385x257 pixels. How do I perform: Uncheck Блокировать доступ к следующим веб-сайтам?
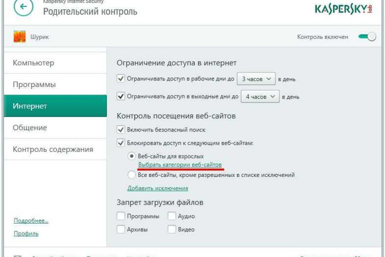point(121,143)
